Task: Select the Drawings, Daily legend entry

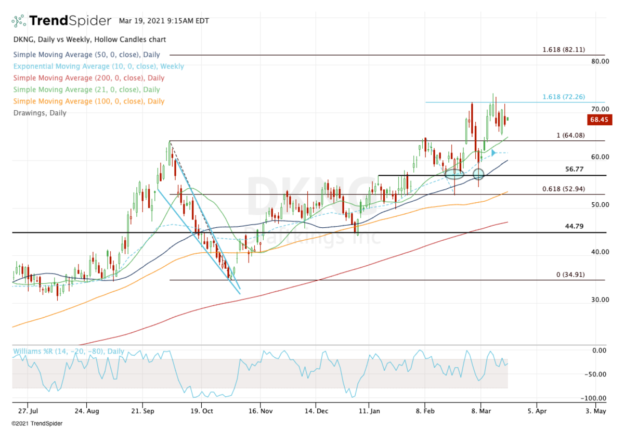Action: (x=40, y=113)
